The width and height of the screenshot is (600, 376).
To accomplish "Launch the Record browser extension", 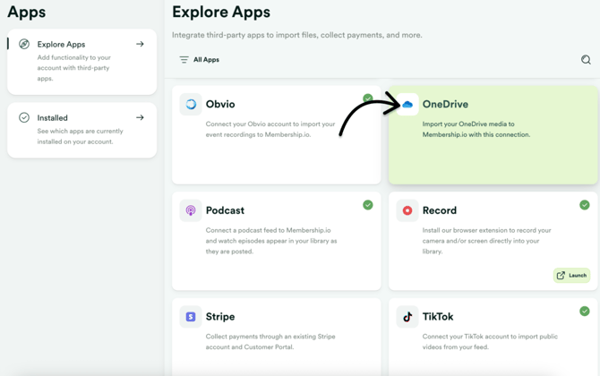I will tap(571, 276).
